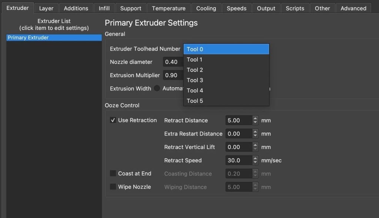Select Tool 0 in the dropdown list
379x218 pixels.
(226, 49)
